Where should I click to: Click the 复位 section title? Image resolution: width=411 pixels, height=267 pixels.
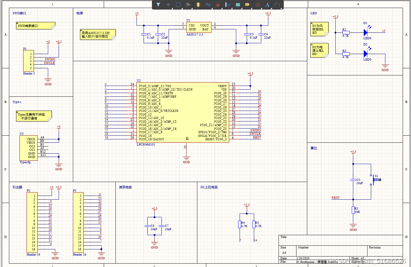point(314,148)
